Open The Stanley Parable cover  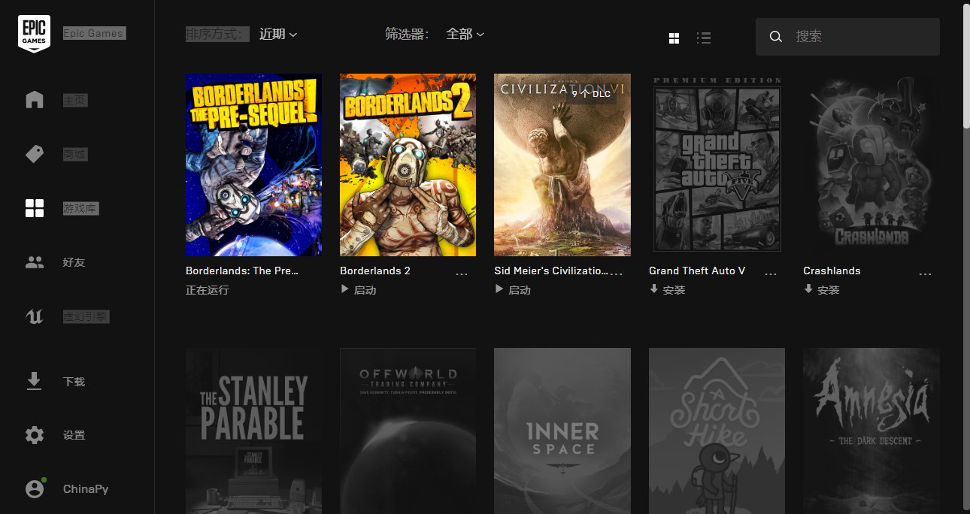253,431
